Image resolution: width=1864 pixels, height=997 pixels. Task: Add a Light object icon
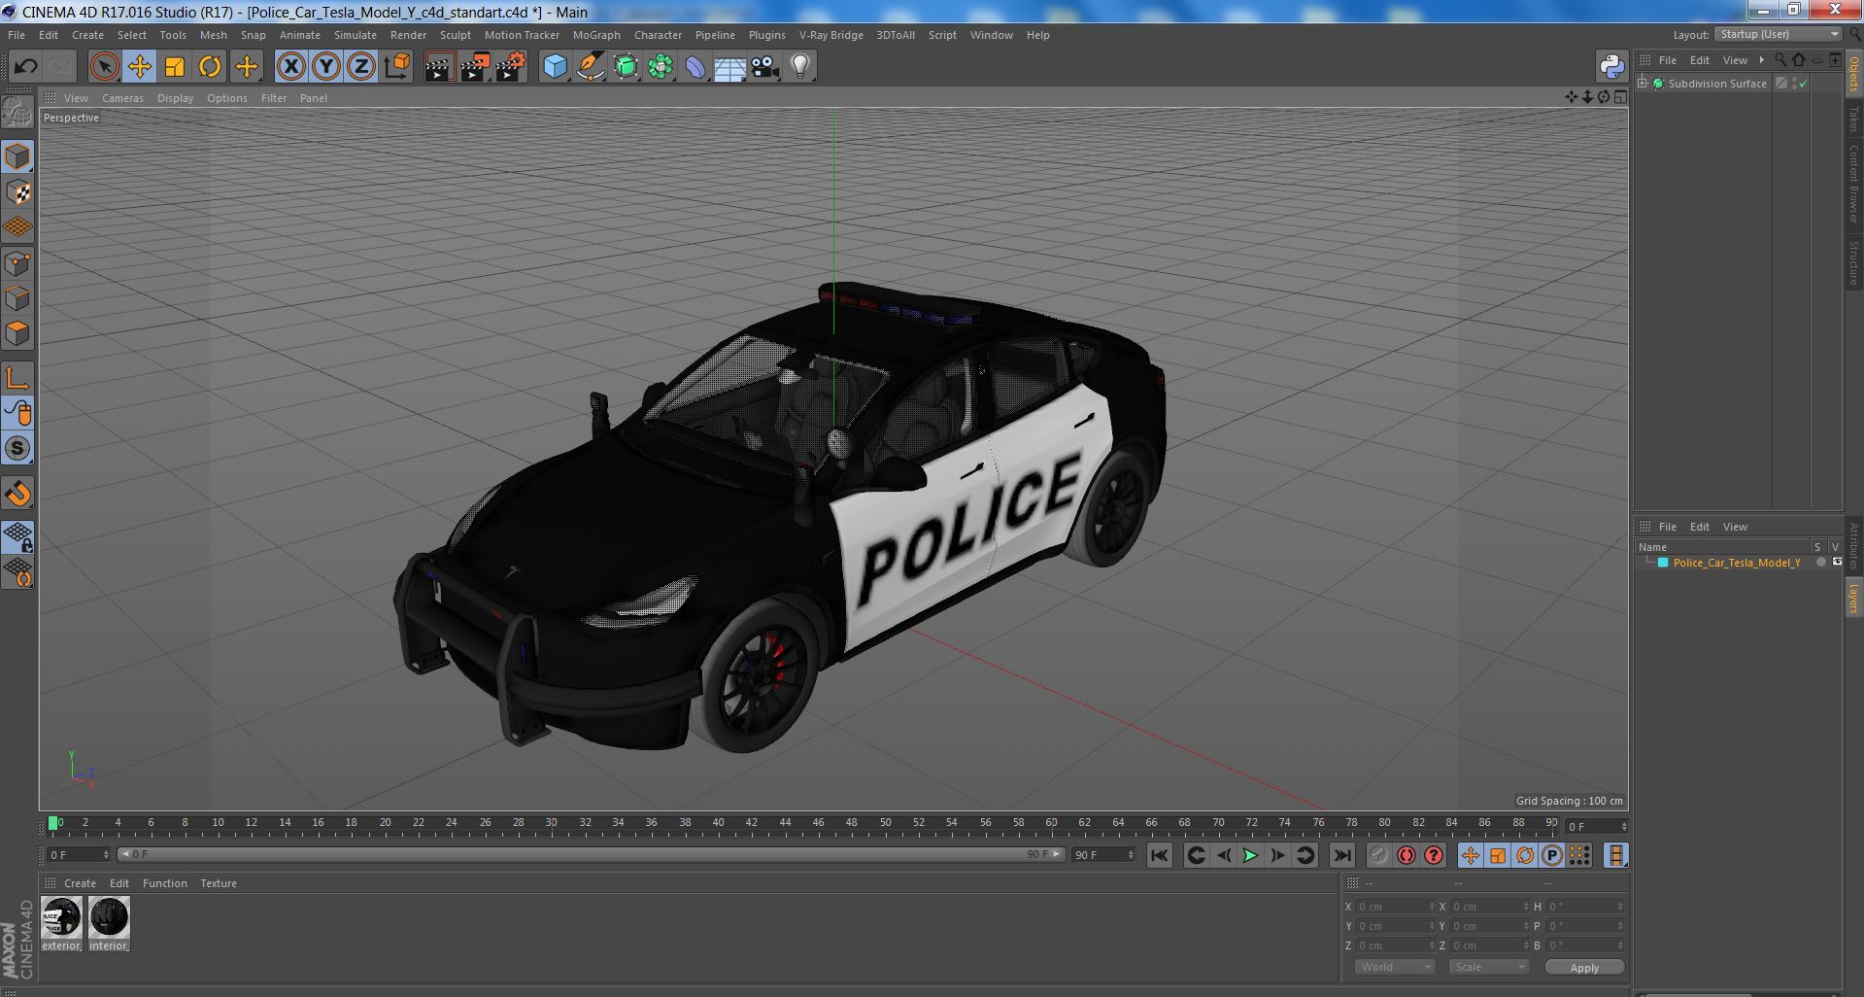click(x=799, y=67)
